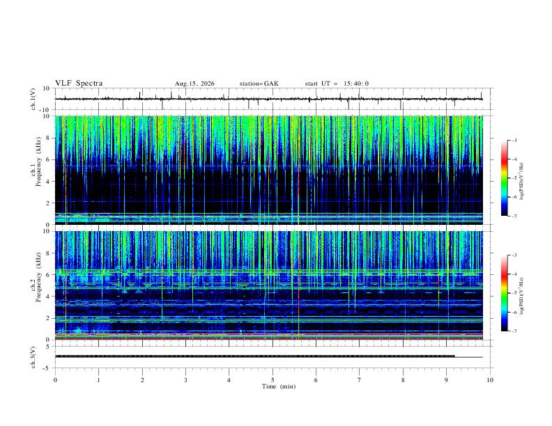The height and width of the screenshot is (426, 552).
Task: Click the "ch.3(V)" axis label
Action: coord(33,358)
